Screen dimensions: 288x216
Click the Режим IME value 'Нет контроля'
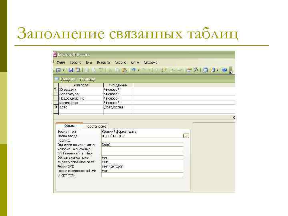click(x=142, y=166)
